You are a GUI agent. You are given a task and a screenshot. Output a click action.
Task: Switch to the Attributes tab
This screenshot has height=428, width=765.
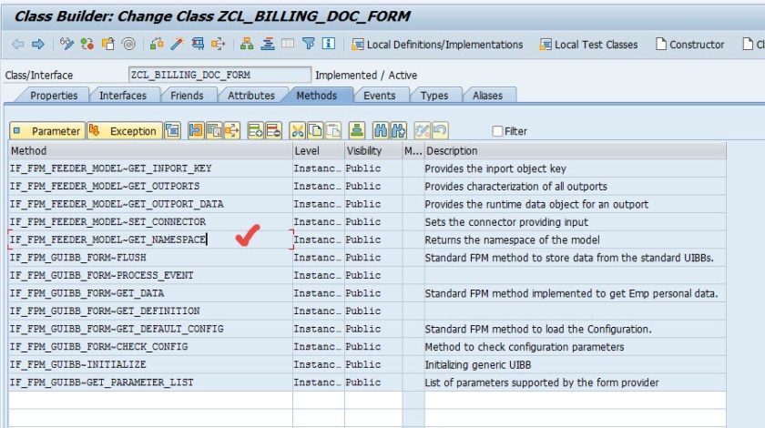click(250, 96)
